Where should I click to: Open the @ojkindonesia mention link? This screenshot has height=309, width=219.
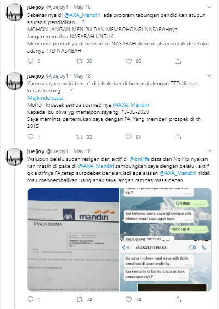[x=45, y=98]
